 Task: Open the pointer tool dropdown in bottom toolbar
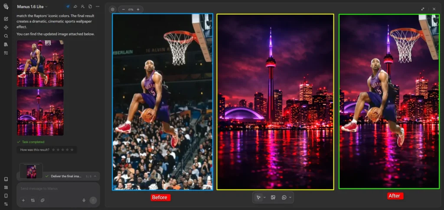[264, 197]
